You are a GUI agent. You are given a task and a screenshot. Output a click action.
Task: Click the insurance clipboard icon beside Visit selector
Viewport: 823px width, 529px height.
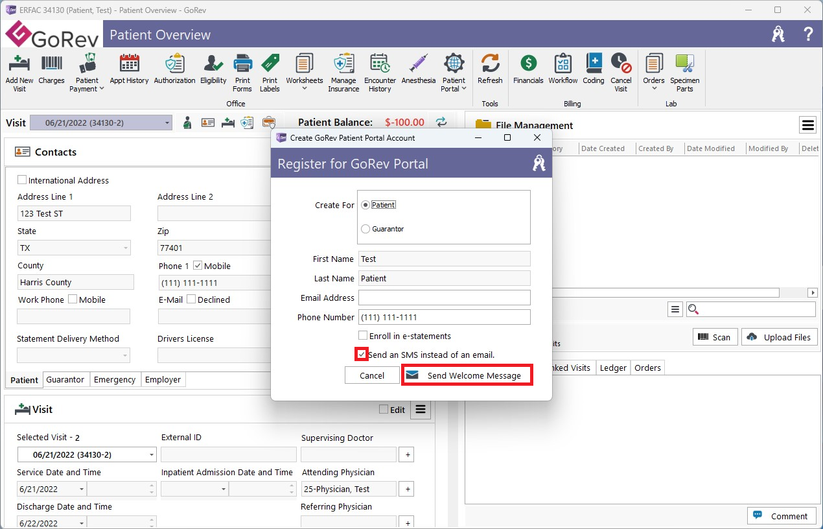tap(247, 123)
